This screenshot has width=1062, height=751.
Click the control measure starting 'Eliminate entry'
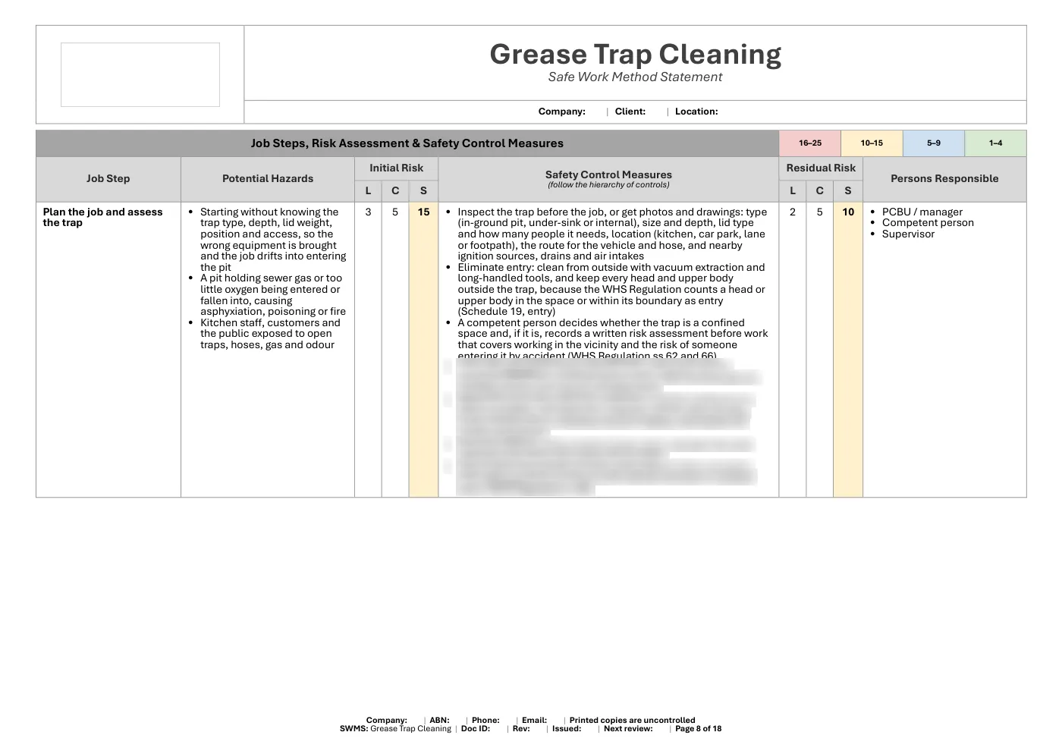pos(611,290)
